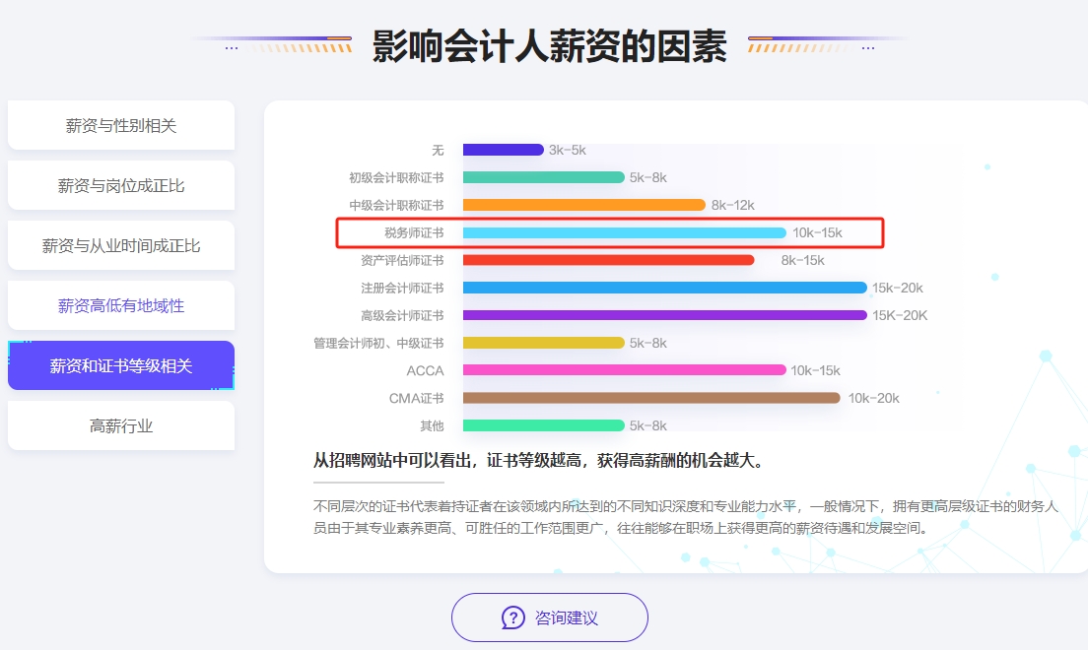Click the question mark icon in 咨询建议
The width and height of the screenshot is (1088, 650).
(x=513, y=617)
